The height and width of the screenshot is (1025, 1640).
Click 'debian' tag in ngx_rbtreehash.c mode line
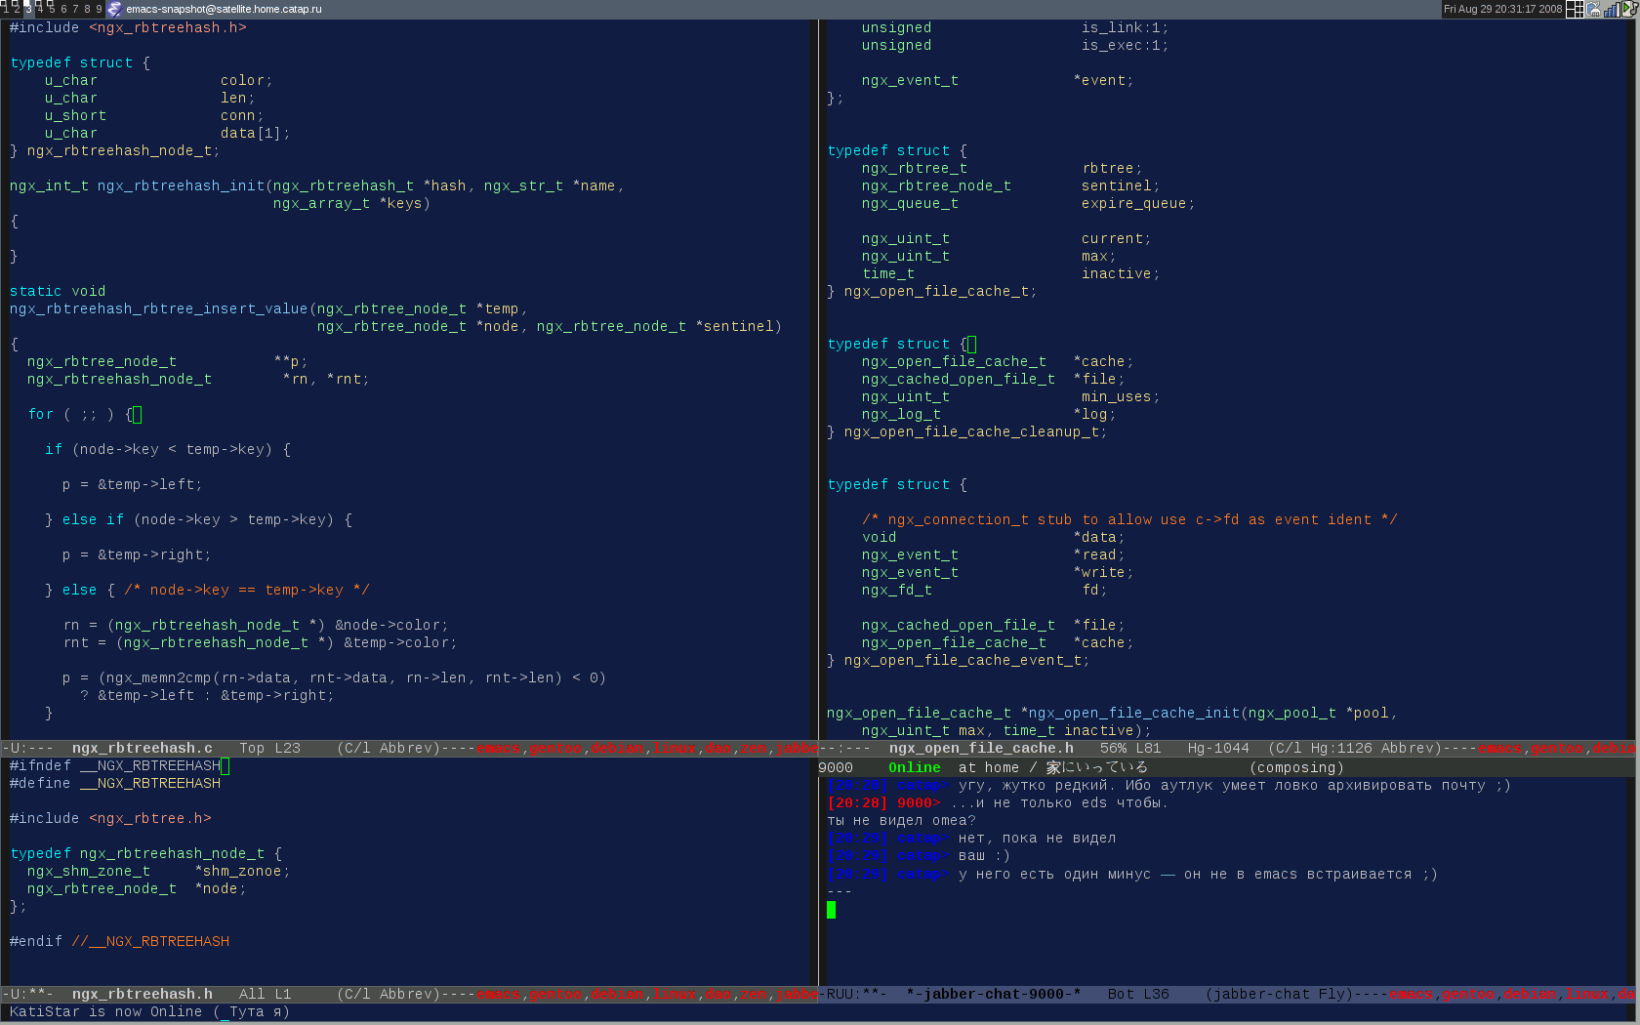(x=617, y=749)
